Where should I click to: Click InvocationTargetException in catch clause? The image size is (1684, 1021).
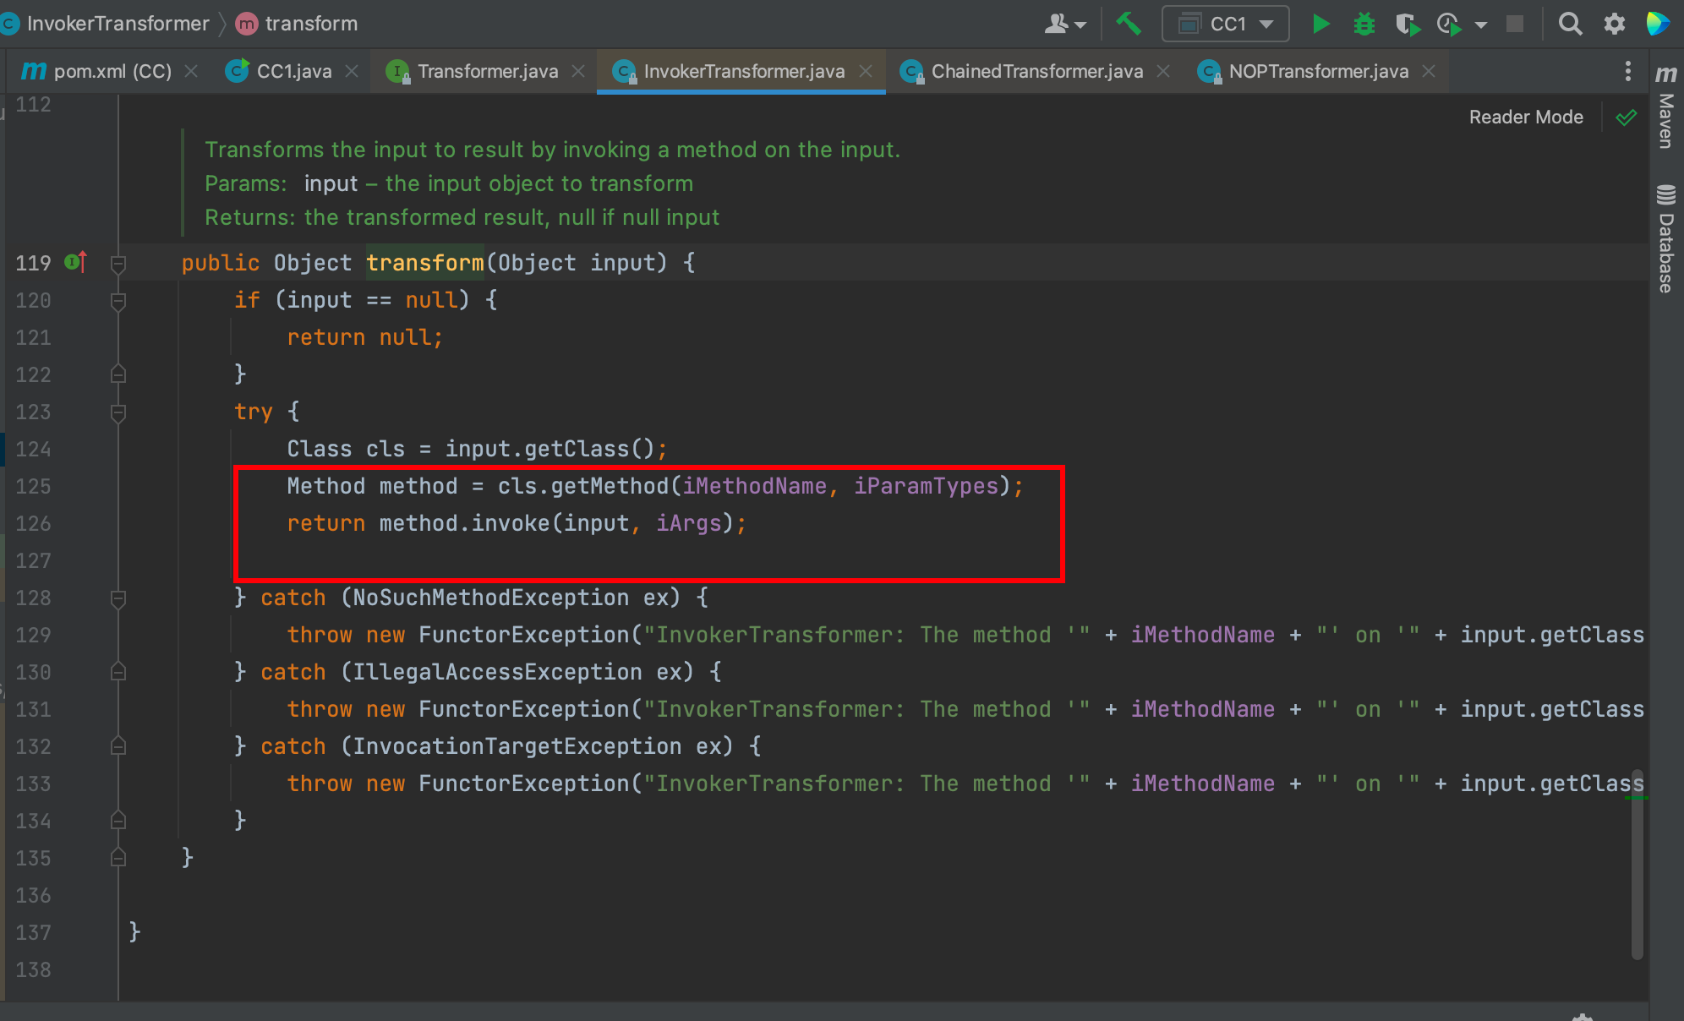pos(517,746)
